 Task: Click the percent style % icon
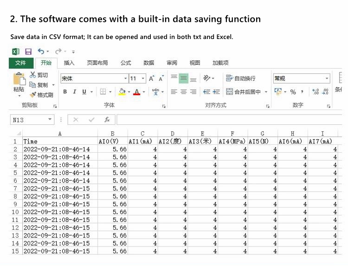pyautogui.click(x=293, y=92)
